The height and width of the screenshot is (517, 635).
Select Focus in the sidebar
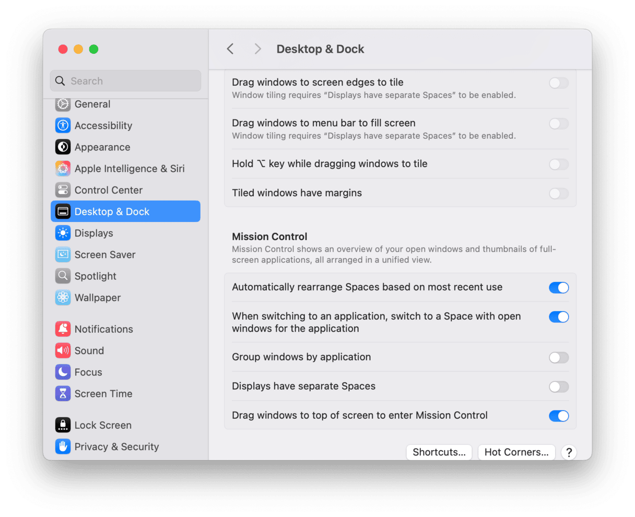click(x=125, y=372)
